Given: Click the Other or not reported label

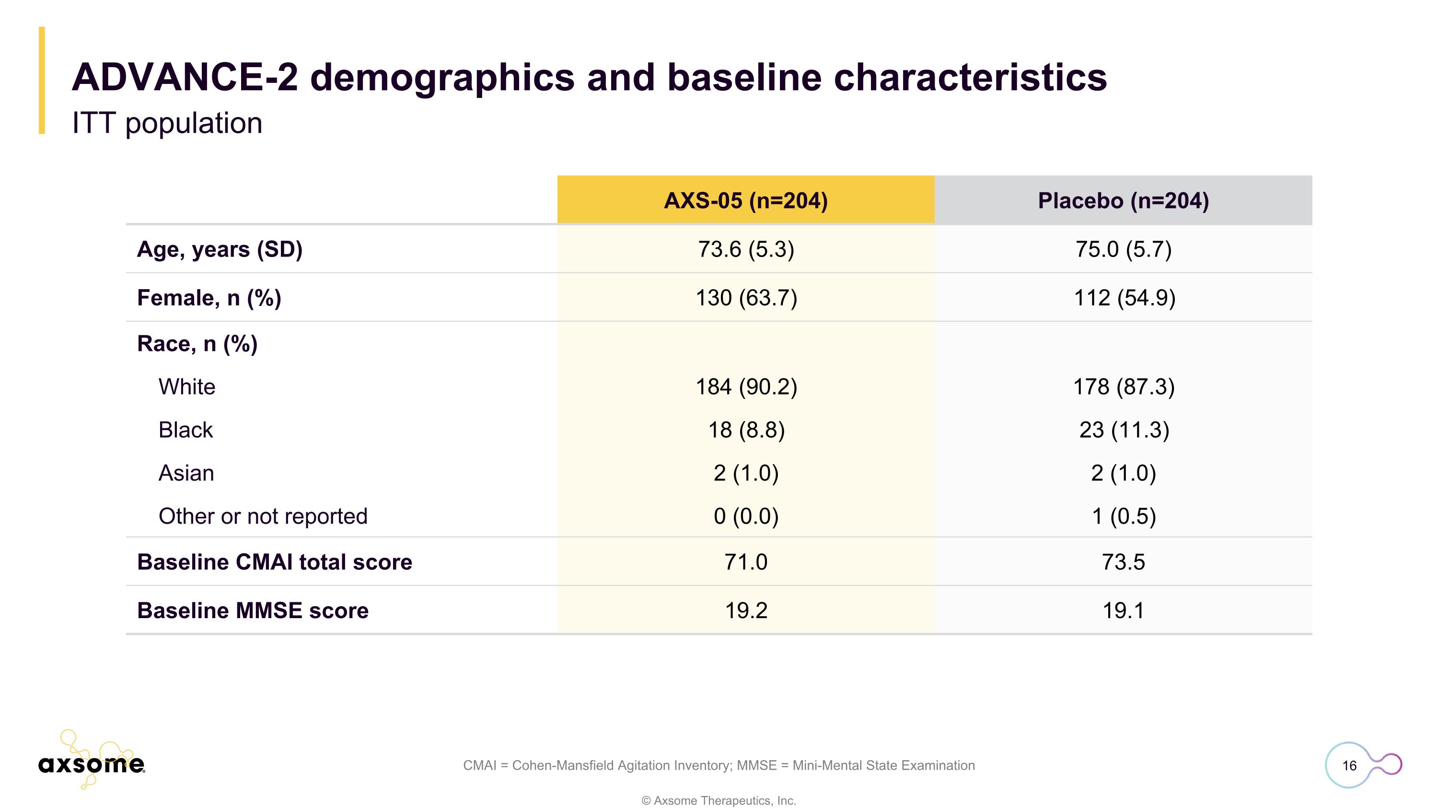Looking at the screenshot, I should 263,516.
